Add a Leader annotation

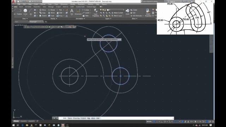click(x=86, y=13)
